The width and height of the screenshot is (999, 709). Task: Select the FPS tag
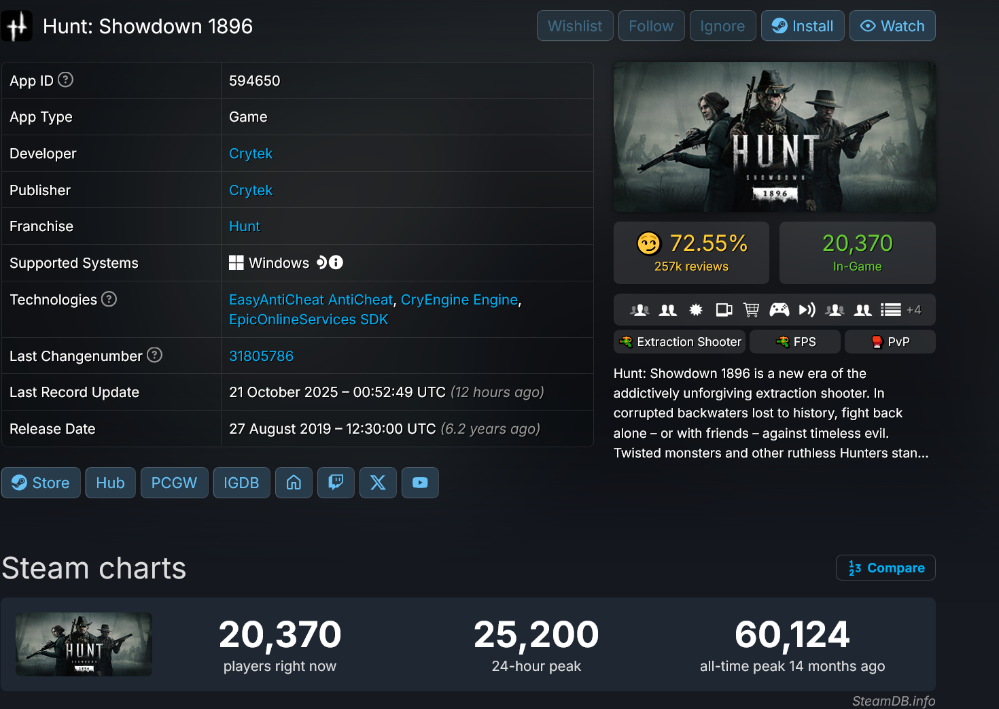[795, 342]
